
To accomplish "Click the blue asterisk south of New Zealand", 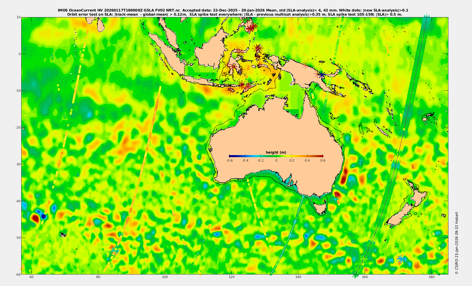I will 401,259.
